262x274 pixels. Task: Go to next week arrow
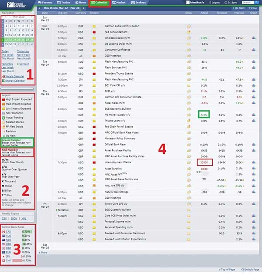(x=84, y=8)
